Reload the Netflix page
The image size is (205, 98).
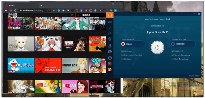click(x=15, y=10)
